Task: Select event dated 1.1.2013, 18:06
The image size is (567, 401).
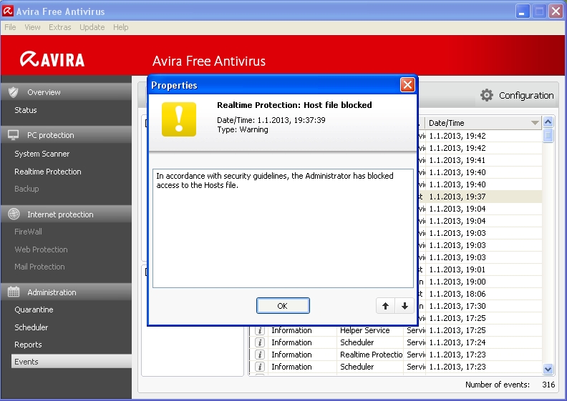Action: (480, 294)
